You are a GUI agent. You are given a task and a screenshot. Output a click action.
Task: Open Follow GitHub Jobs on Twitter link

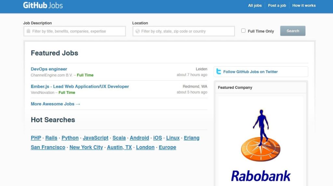coord(250,72)
